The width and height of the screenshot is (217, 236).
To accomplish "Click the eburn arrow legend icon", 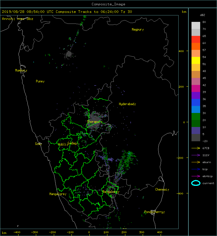I will tap(196, 162).
